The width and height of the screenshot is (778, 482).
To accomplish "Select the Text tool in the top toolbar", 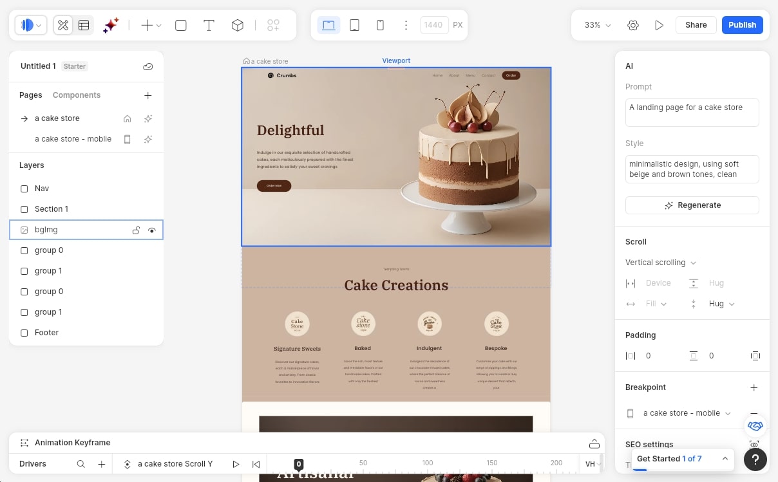I will coord(209,24).
